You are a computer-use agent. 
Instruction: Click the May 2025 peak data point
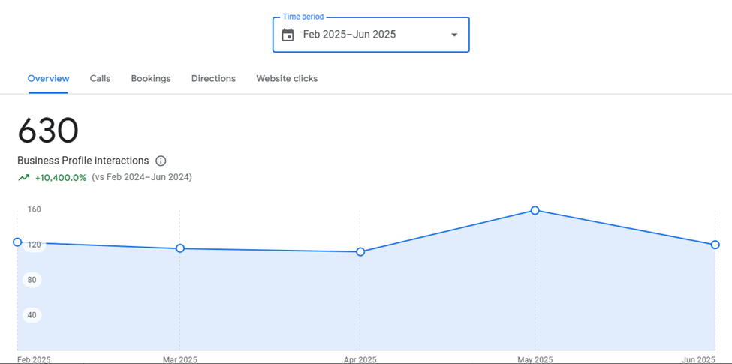point(535,210)
